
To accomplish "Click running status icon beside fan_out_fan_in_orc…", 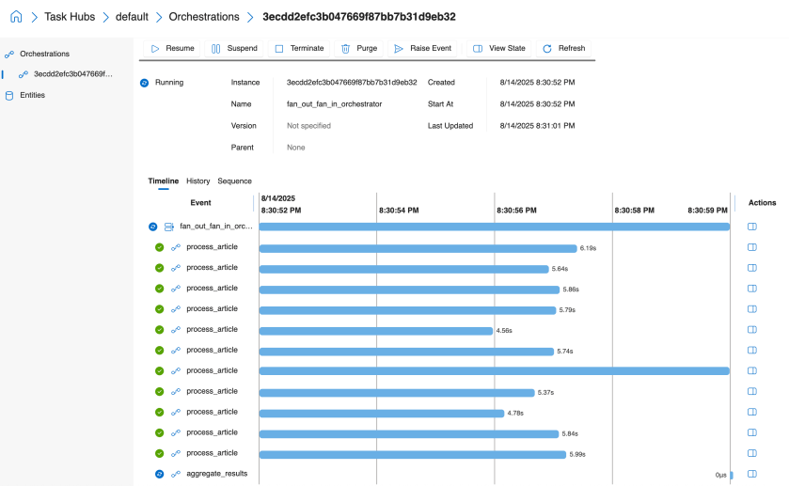I will coord(153,227).
